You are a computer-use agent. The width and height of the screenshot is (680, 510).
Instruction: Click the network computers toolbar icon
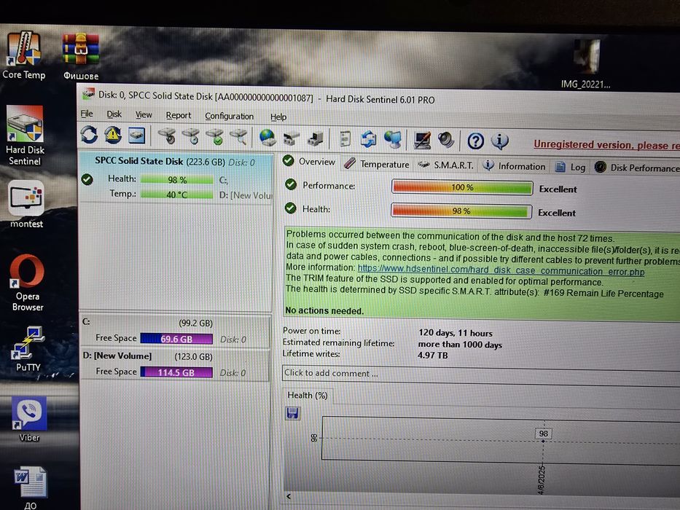tap(316, 138)
